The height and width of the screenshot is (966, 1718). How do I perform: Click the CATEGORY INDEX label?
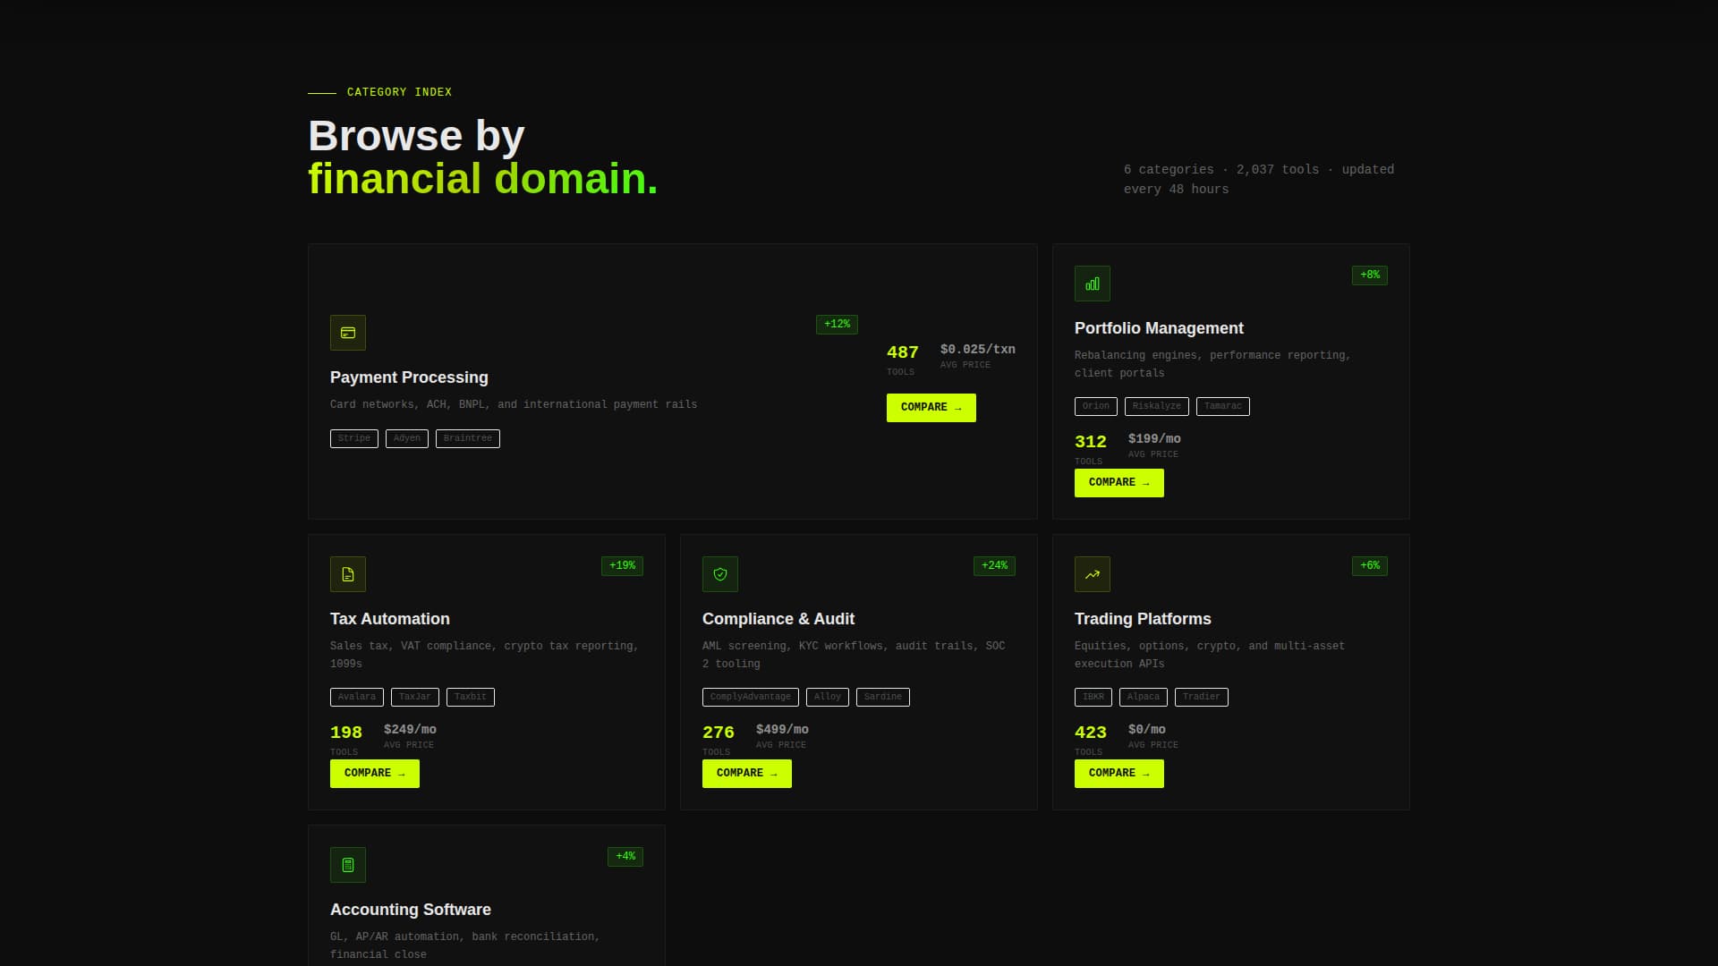(399, 92)
